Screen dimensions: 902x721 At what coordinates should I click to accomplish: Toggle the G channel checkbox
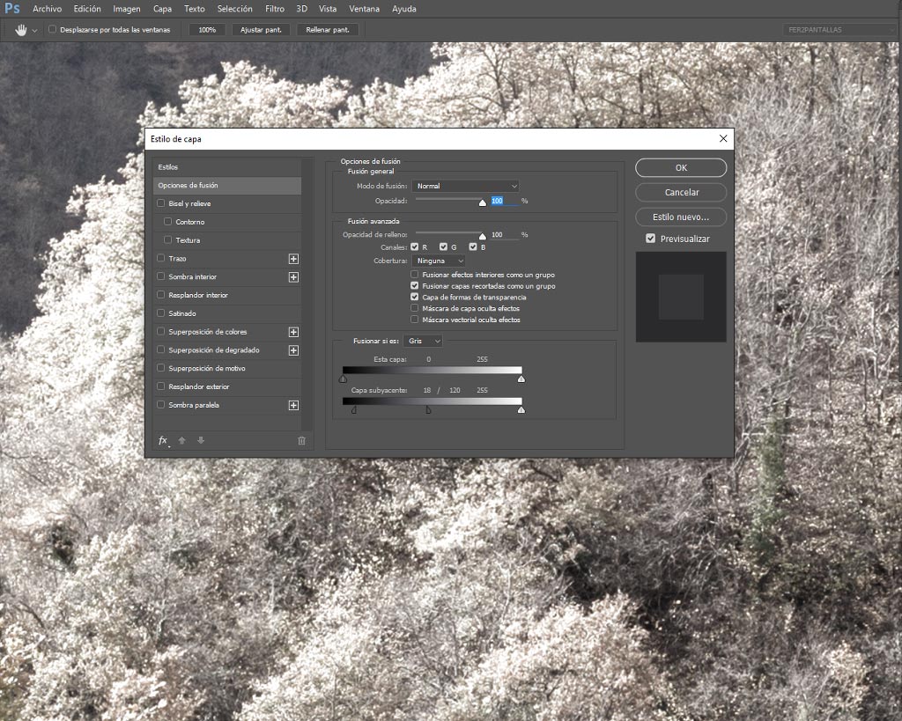444,246
